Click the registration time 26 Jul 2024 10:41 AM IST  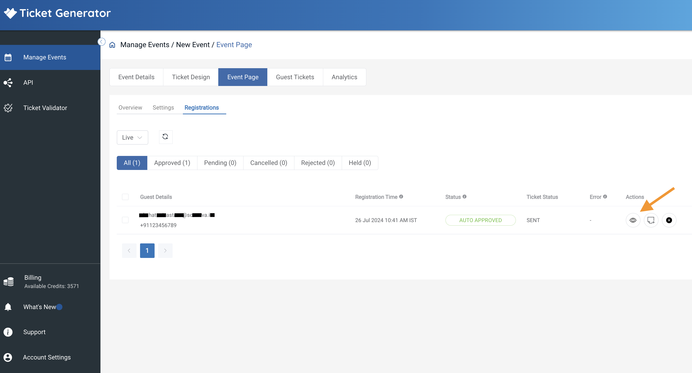coord(386,220)
